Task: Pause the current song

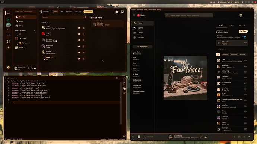Action: pyautogui.click(x=139, y=137)
